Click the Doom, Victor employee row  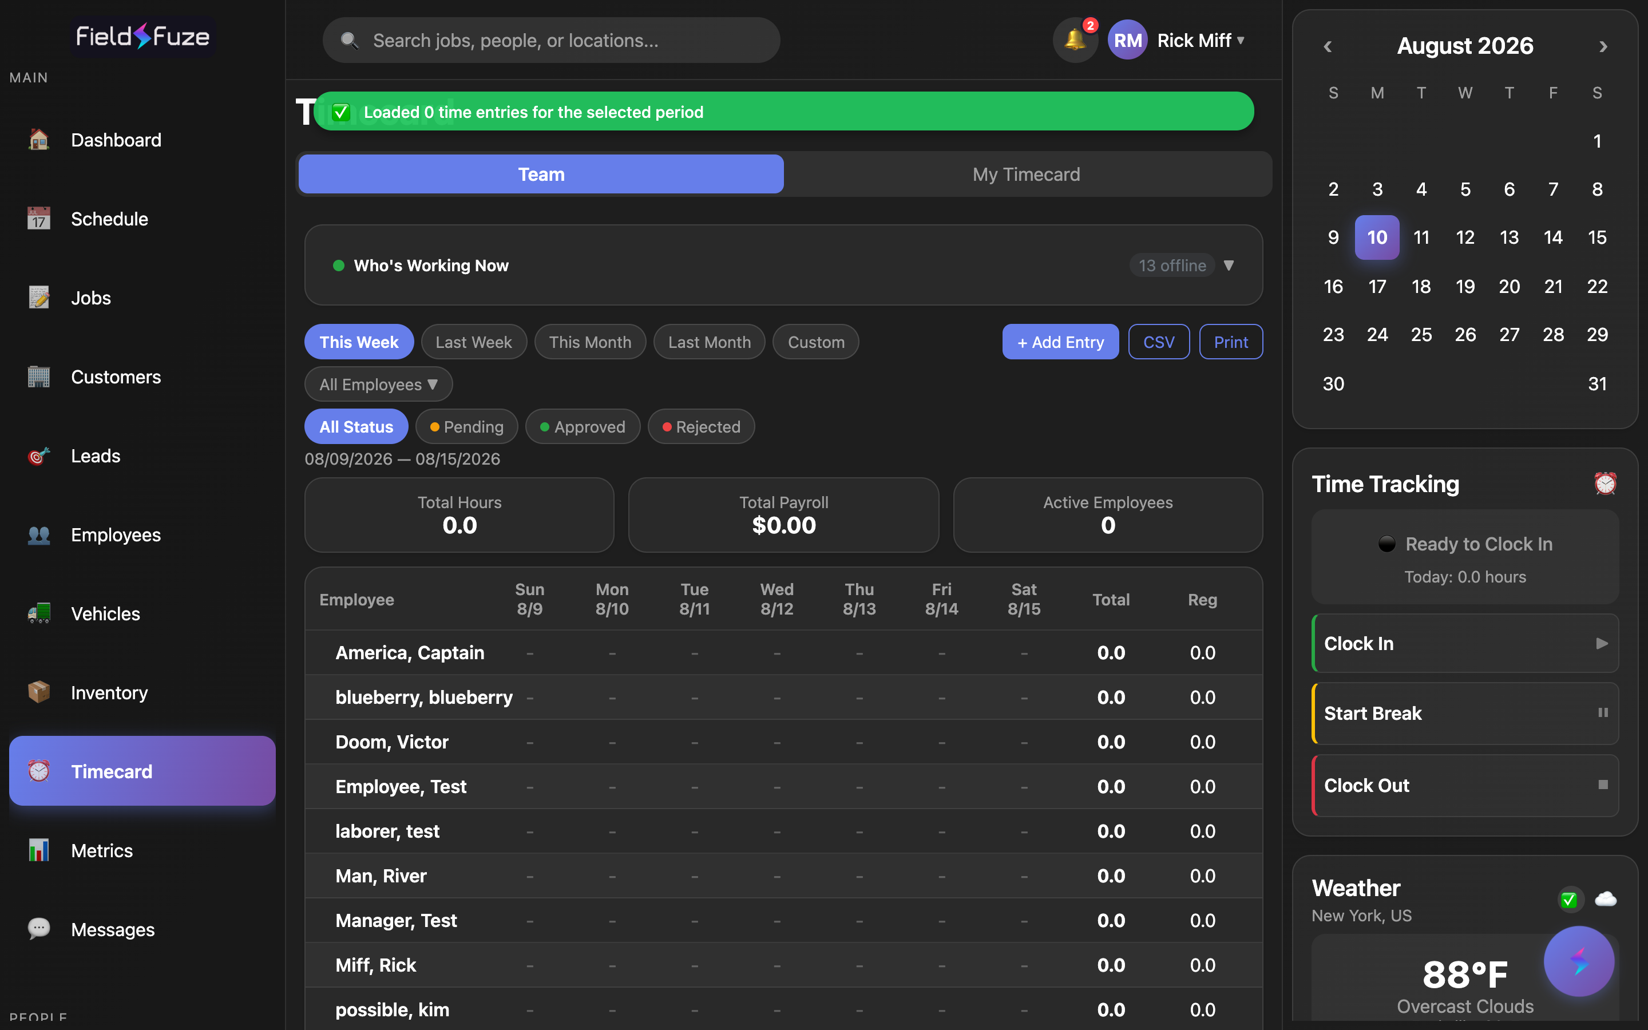[783, 742]
